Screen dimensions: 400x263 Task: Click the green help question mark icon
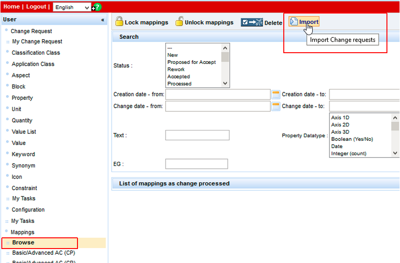(97, 7)
